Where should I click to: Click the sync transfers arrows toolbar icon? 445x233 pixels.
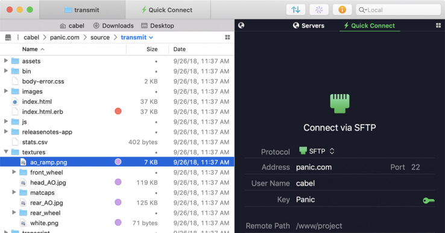click(x=295, y=10)
